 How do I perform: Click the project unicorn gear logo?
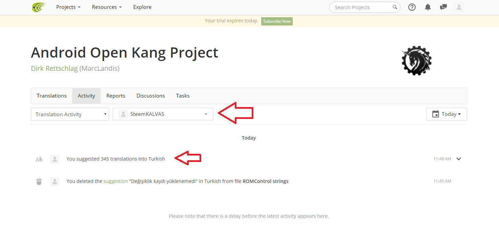[x=416, y=61]
